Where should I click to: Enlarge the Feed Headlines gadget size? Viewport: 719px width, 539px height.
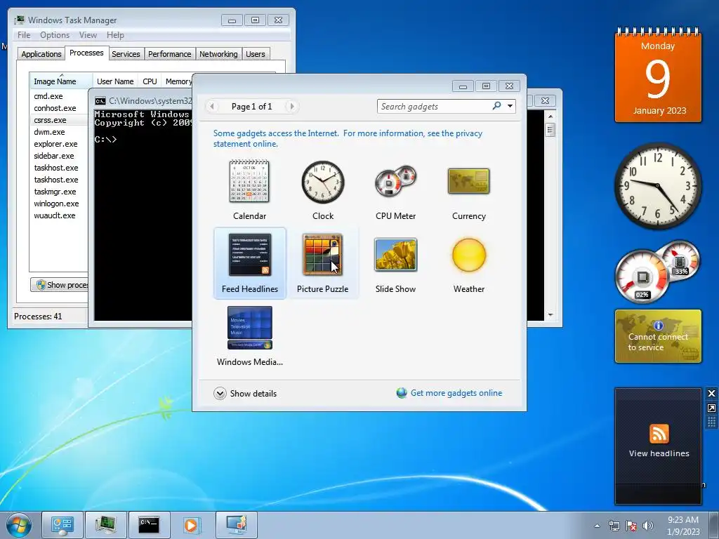[712, 408]
